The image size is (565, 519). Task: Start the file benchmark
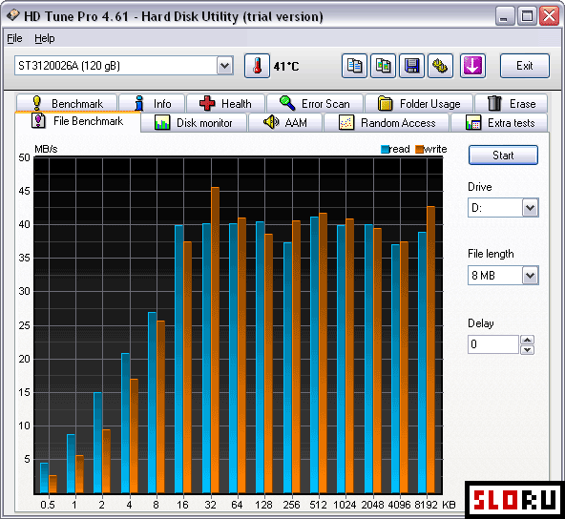click(x=503, y=156)
